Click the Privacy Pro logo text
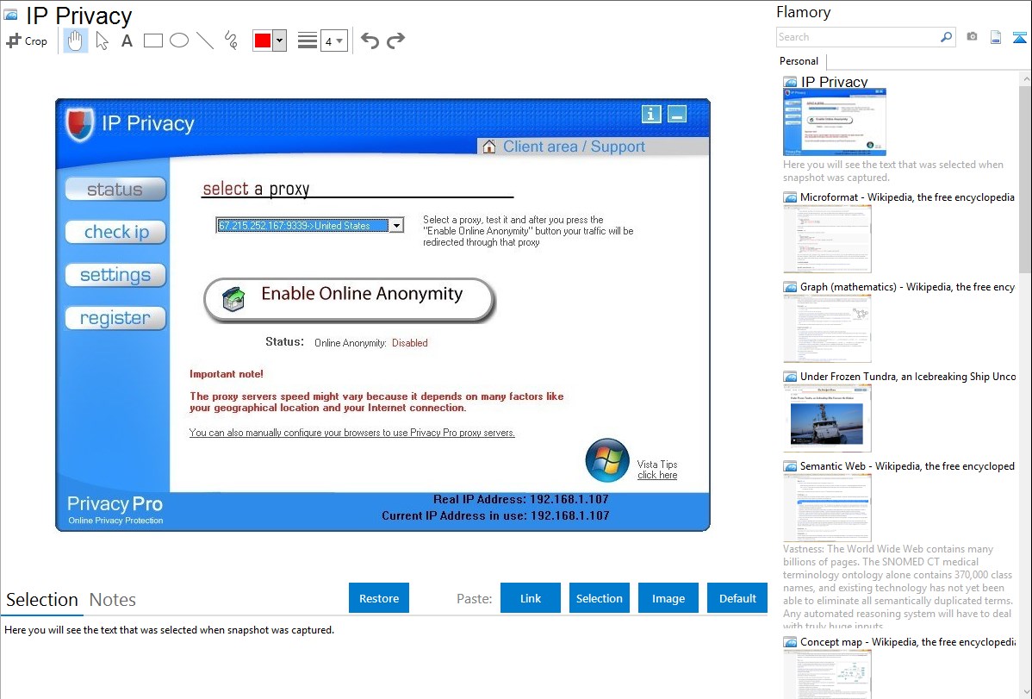The height and width of the screenshot is (699, 1032). [x=115, y=504]
